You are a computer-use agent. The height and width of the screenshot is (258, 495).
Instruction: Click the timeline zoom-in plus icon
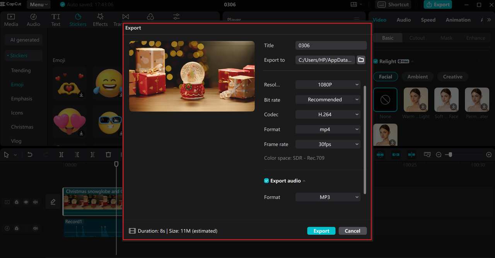[x=489, y=155]
